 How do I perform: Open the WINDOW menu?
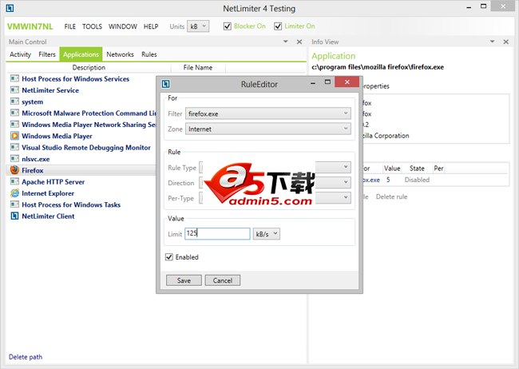click(123, 26)
